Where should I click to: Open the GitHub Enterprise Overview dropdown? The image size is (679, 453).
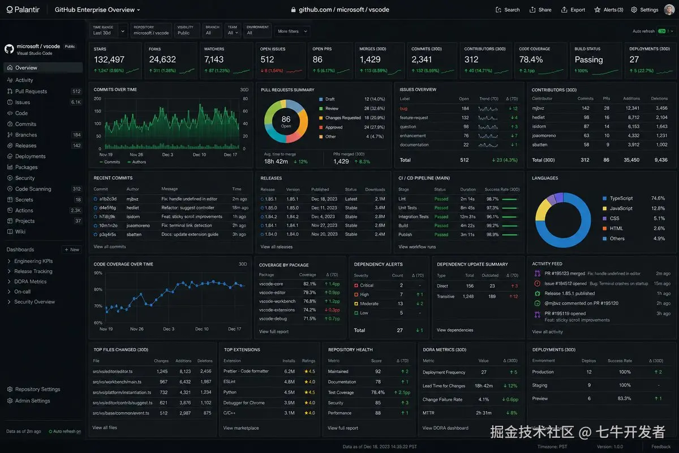point(97,10)
